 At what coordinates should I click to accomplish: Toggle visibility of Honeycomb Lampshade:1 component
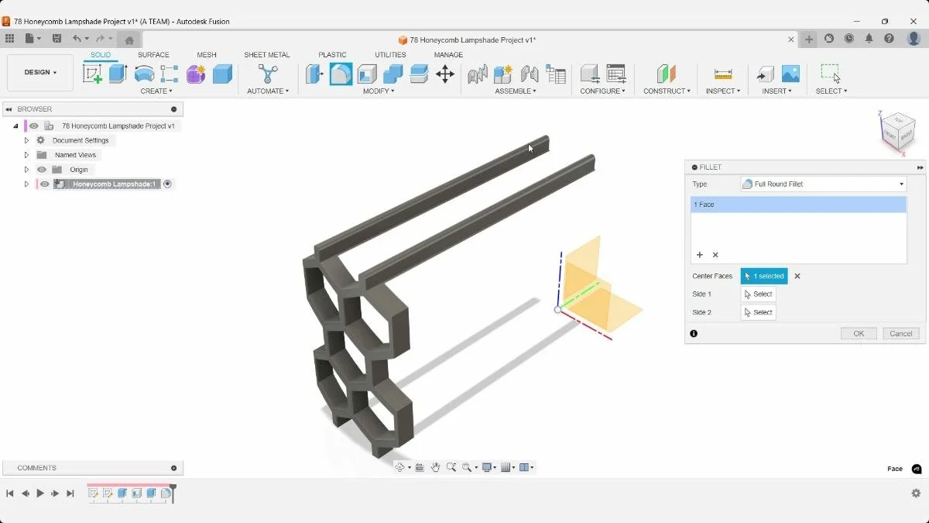(45, 184)
